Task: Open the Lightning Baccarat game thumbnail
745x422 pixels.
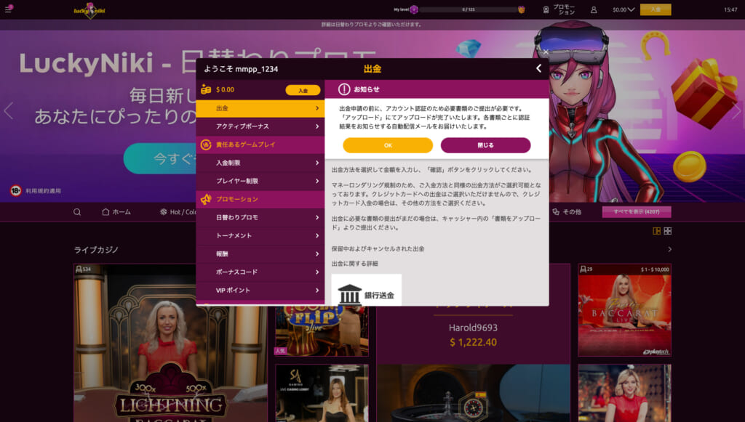Action: tap(170, 343)
